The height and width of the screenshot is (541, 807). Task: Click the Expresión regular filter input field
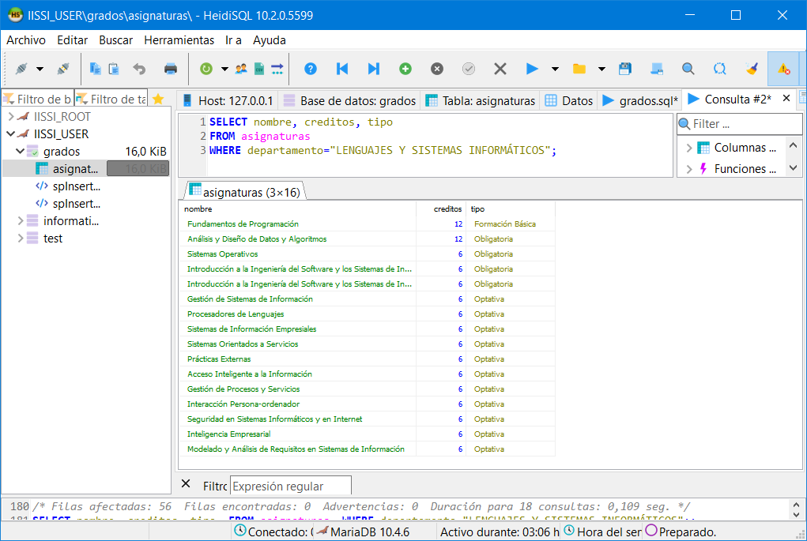tap(289, 487)
